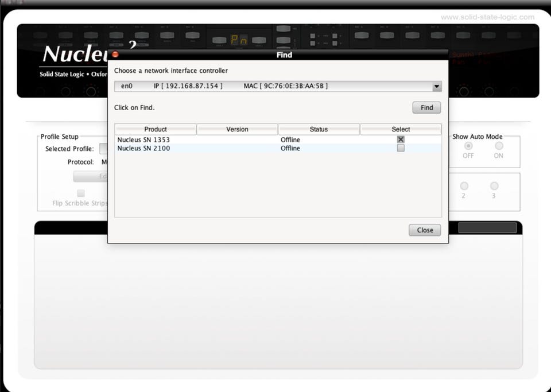
Task: Check Select box for Nucleus SN 2100
Action: coord(401,148)
